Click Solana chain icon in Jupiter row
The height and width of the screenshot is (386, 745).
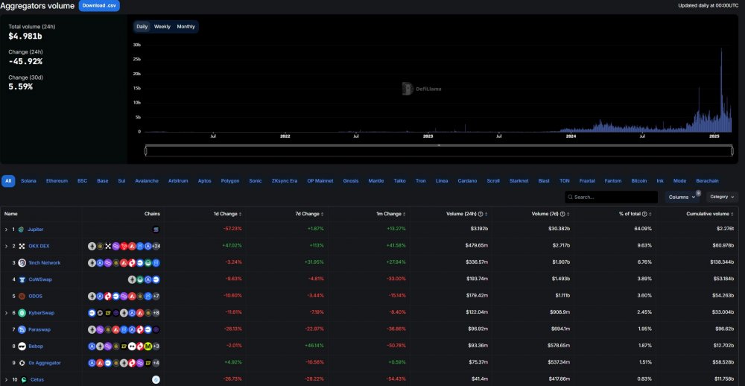(156, 230)
